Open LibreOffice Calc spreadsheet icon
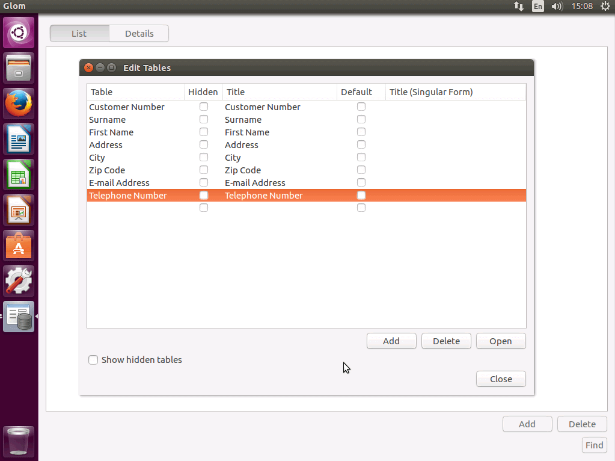This screenshot has height=461, width=615. pyautogui.click(x=19, y=175)
